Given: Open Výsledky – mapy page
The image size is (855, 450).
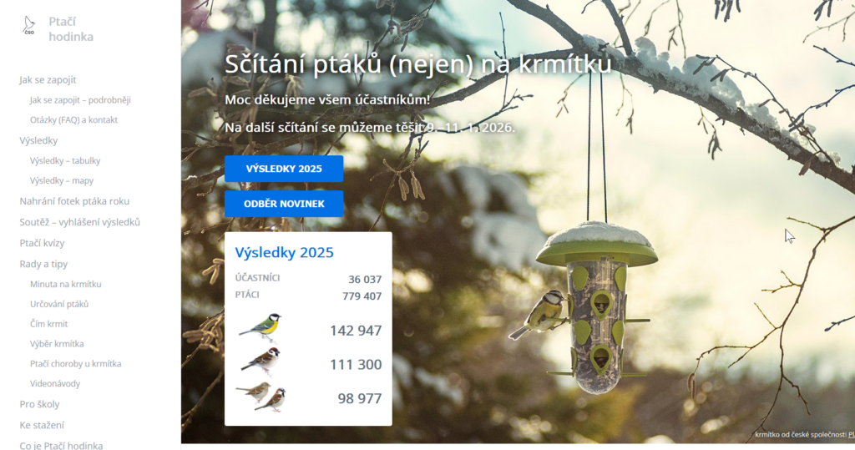Looking at the screenshot, I should click(x=62, y=180).
